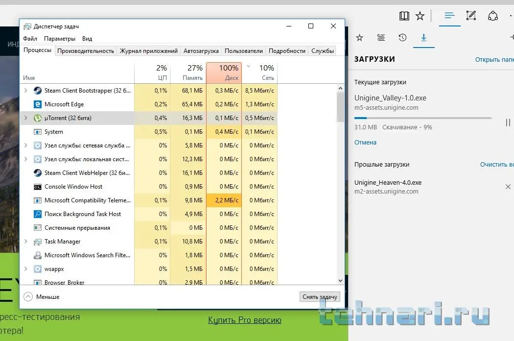Switch to the Подробности tab

[287, 51]
